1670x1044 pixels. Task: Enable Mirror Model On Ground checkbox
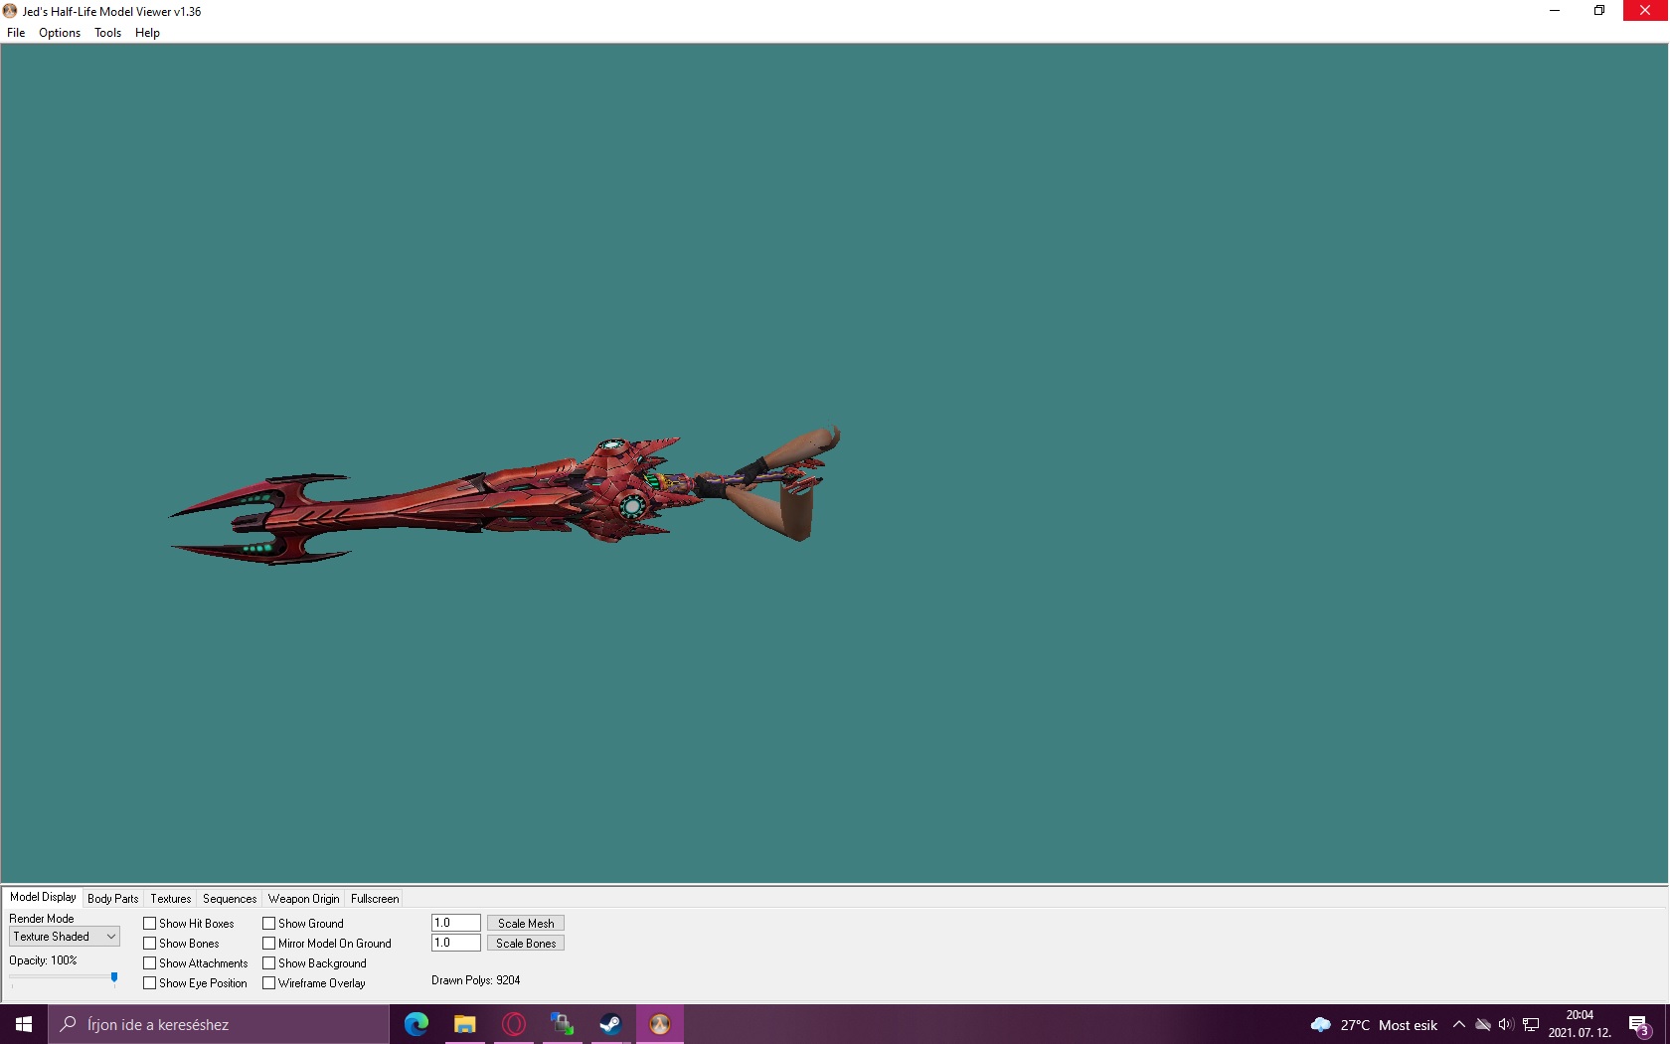click(x=269, y=944)
